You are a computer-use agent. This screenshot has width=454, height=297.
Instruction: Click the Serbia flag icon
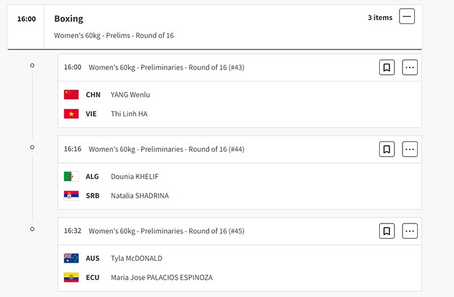click(71, 196)
